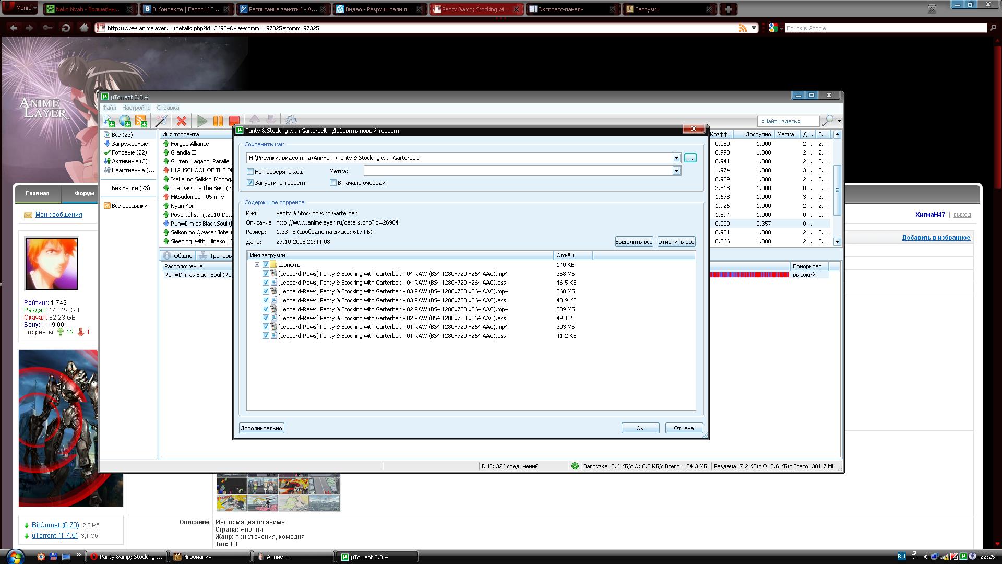Click the 'Дополнительно' button
This screenshot has height=564, width=1002.
click(x=261, y=428)
